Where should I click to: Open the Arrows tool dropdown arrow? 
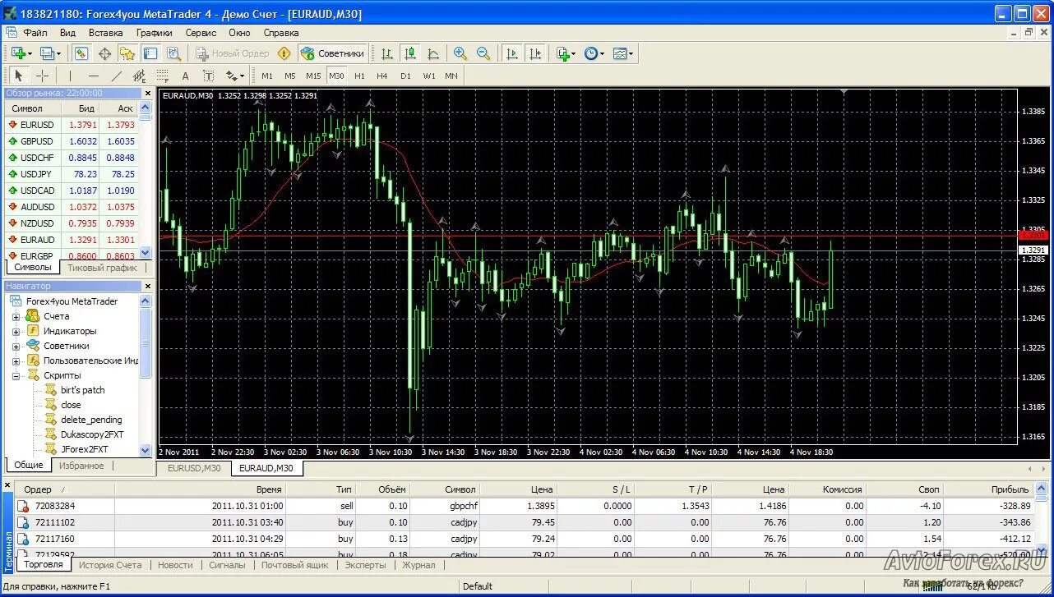coord(243,76)
